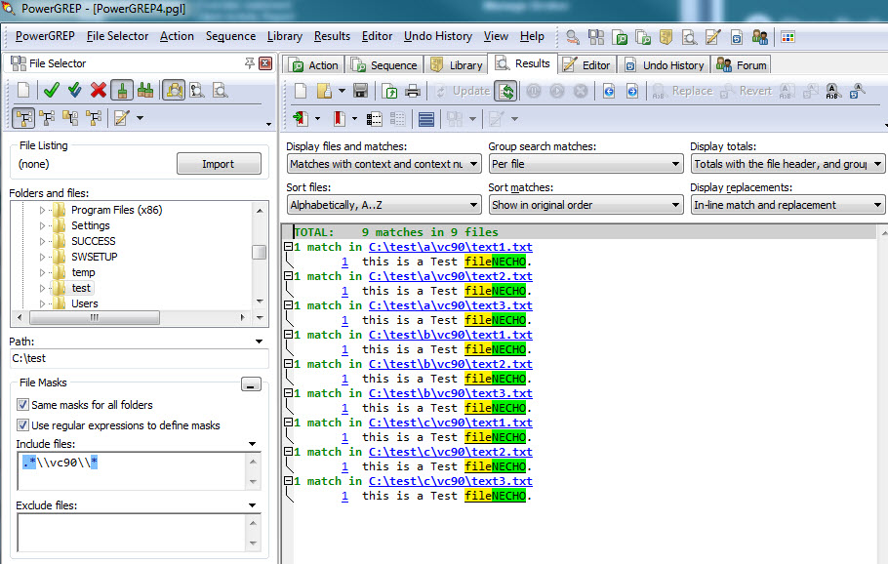Open file C:\test\a\vc90\text1.txt
This screenshot has width=888, height=564.
448,246
